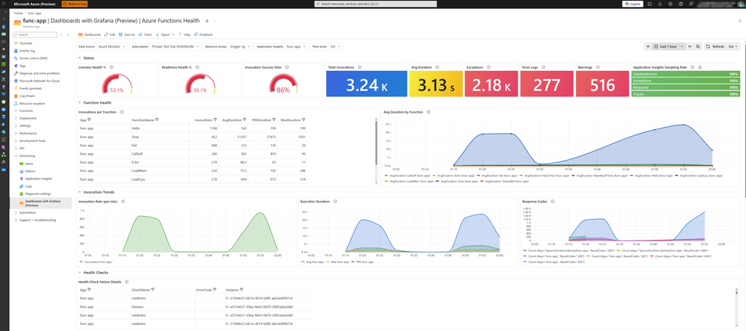
Task: Open the Time Grain 5m dropdown
Action: click(335, 46)
